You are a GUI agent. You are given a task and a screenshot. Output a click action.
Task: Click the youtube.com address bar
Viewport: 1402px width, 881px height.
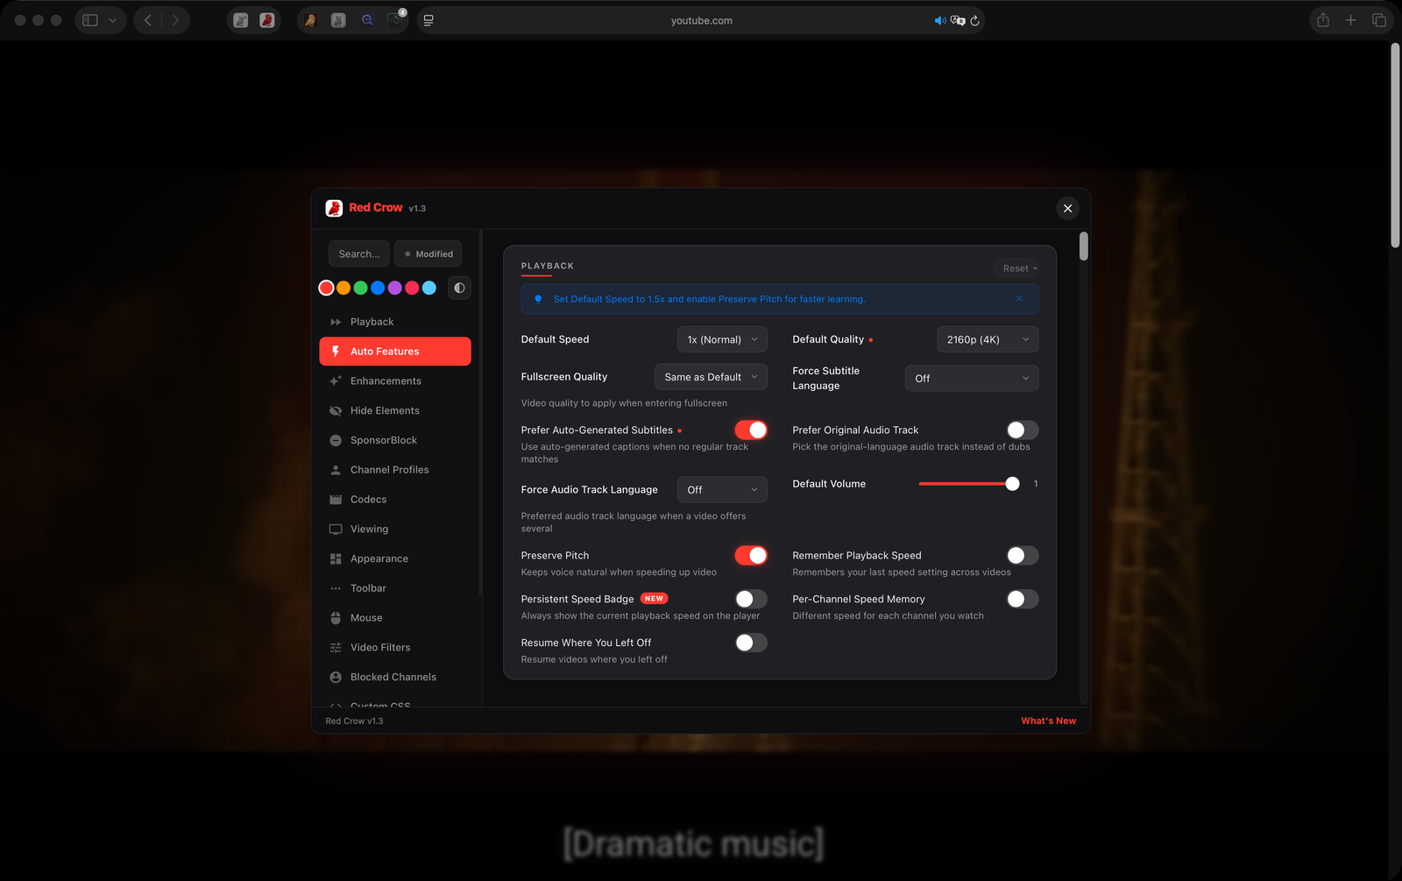tap(701, 20)
